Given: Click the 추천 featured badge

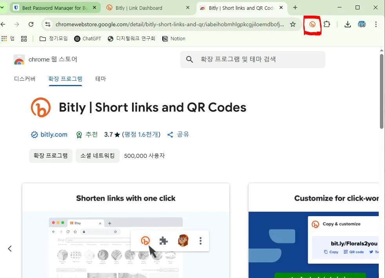Looking at the screenshot, I should click(x=87, y=135).
